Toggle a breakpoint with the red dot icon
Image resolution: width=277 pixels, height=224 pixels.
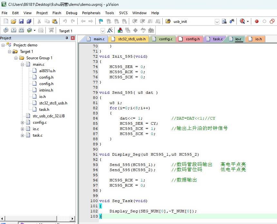point(257,22)
